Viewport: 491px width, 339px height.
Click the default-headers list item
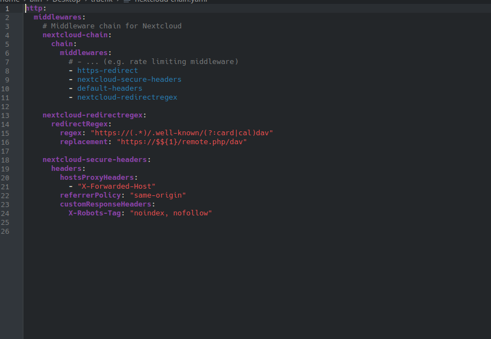pyautogui.click(x=110, y=89)
